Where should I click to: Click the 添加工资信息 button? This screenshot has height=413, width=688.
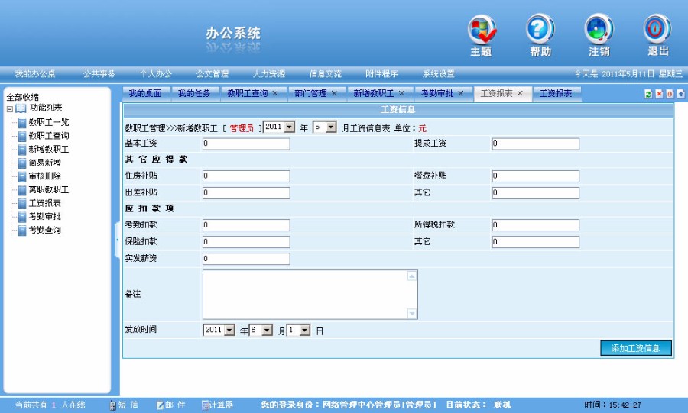click(x=635, y=348)
